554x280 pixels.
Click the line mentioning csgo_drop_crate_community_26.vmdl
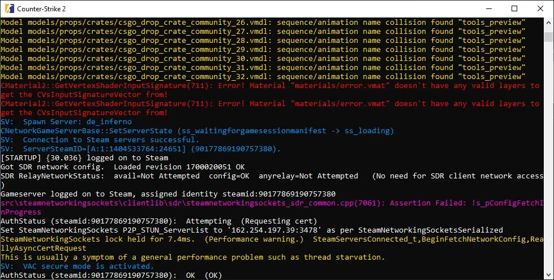click(263, 22)
